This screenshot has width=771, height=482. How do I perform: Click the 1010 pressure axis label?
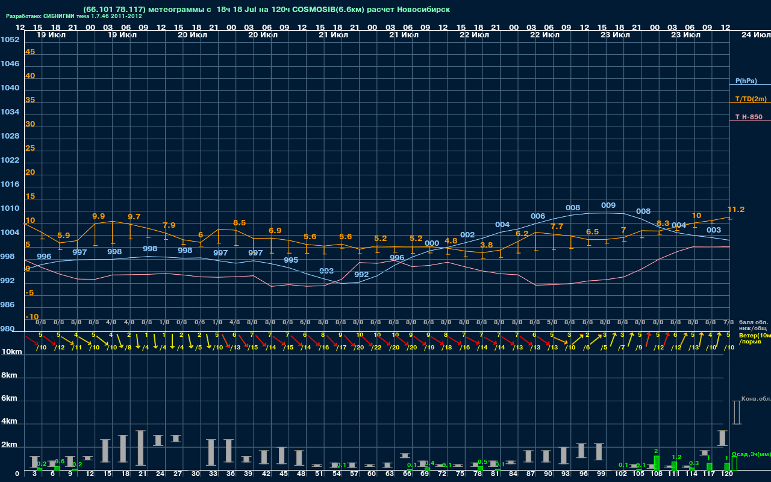coord(10,208)
